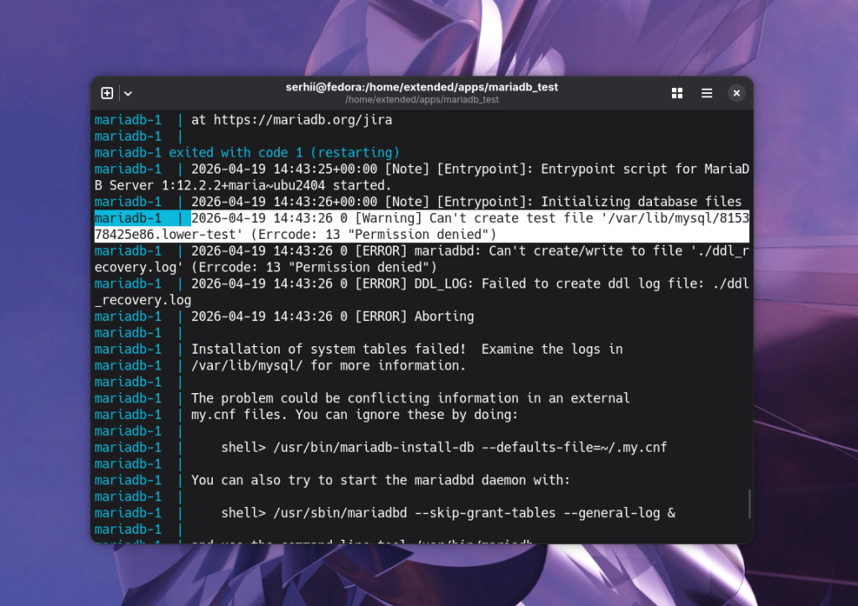Open the terminal hamburger menu
Viewport: 858px width, 606px height.
[706, 93]
